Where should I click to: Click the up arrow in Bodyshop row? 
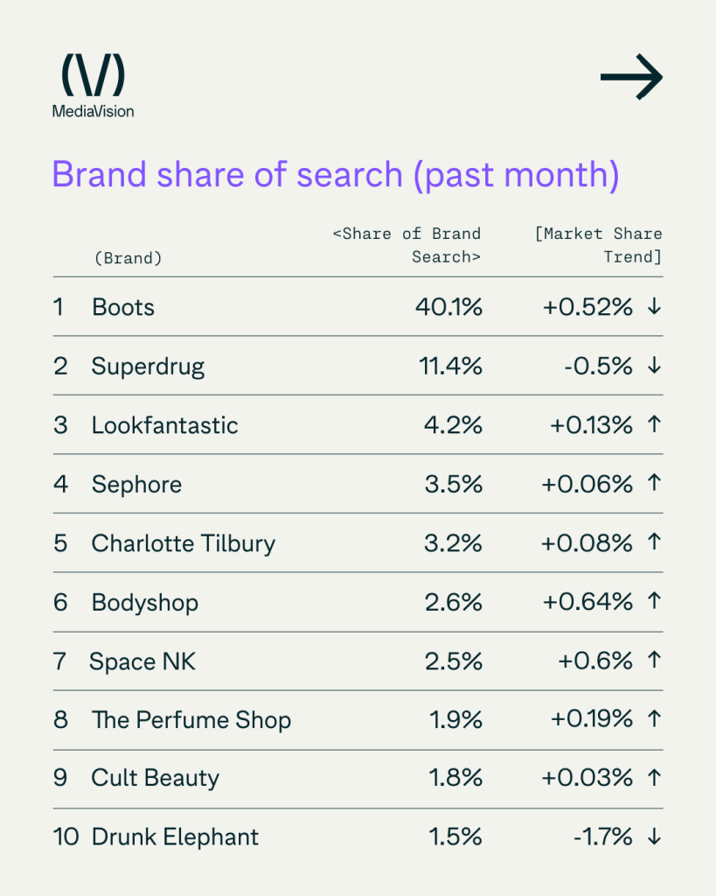click(653, 602)
